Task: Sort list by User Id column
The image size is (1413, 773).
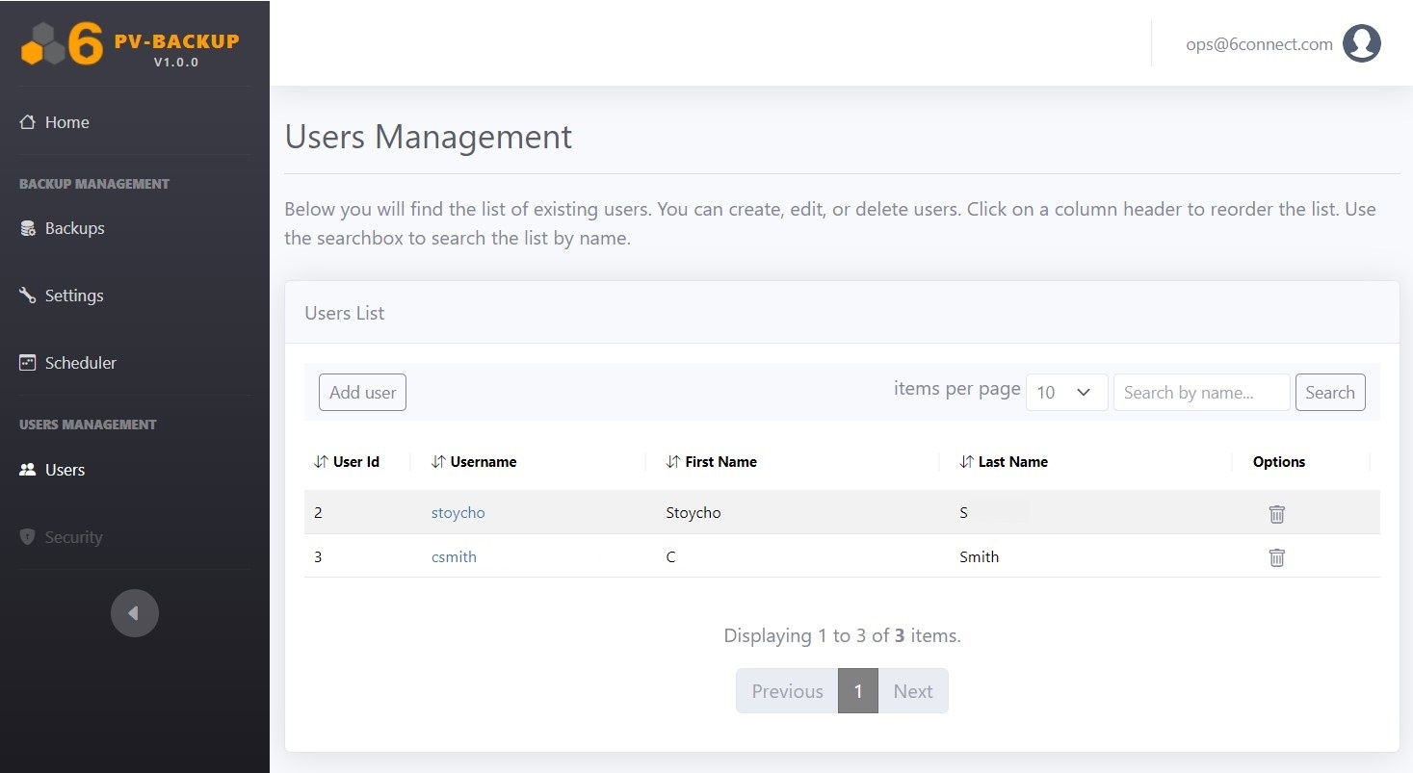Action: pyautogui.click(x=348, y=462)
